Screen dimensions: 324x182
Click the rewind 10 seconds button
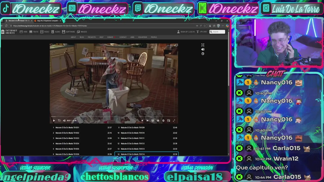click(59, 121)
